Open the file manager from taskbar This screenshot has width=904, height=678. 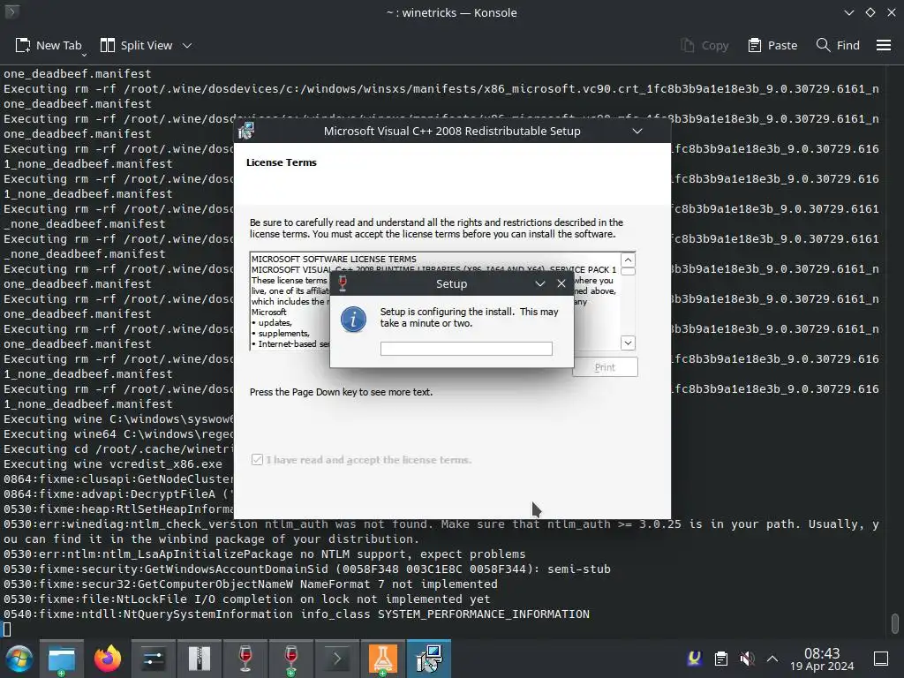pyautogui.click(x=62, y=659)
